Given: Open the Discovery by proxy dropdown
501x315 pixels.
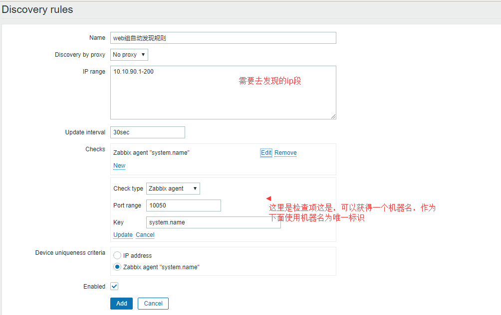Looking at the screenshot, I should (x=129, y=55).
